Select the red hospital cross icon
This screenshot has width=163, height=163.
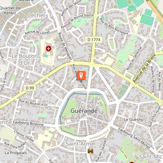(x=49, y=49)
